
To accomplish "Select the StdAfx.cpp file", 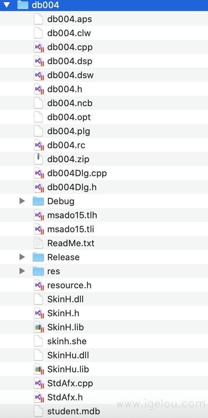I will 104,383.
